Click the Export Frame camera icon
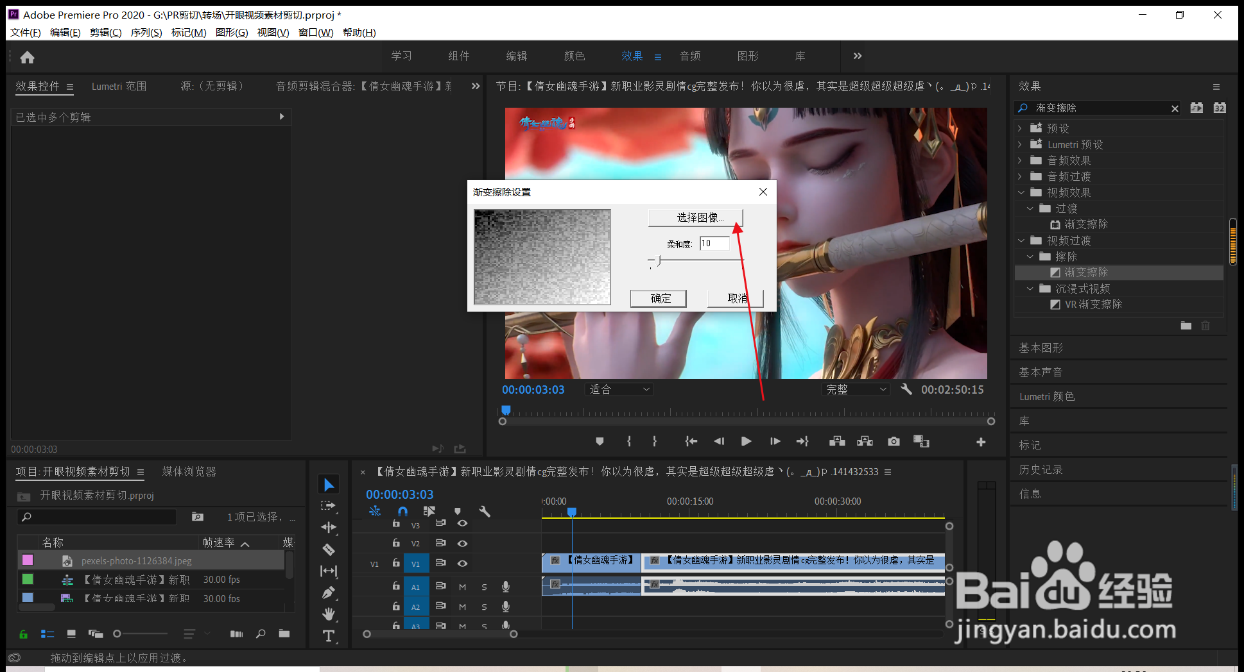The width and height of the screenshot is (1244, 672). 894,441
